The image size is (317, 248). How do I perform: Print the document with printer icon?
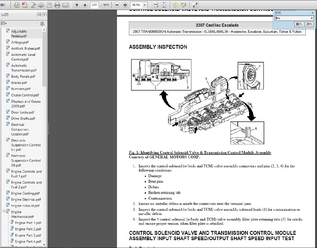(58, 5)
